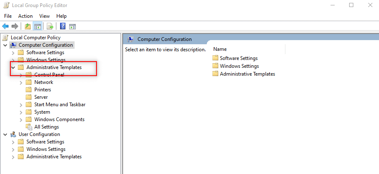Select Computer Configuration label in tree
379x174 pixels.
click(46, 45)
